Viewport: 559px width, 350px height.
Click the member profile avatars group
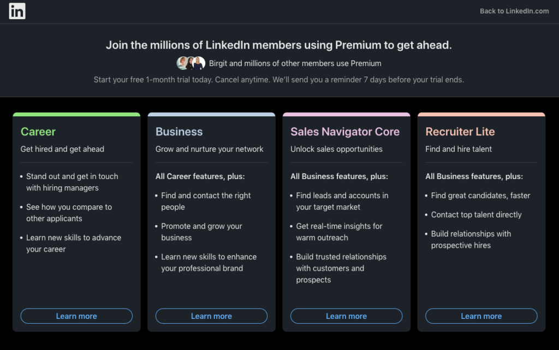[191, 63]
